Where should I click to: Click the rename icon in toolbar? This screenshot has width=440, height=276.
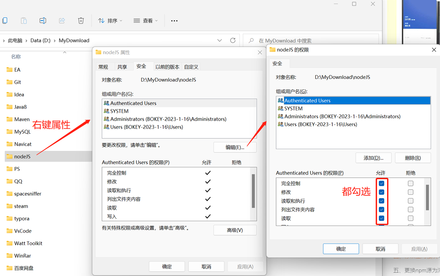click(43, 21)
